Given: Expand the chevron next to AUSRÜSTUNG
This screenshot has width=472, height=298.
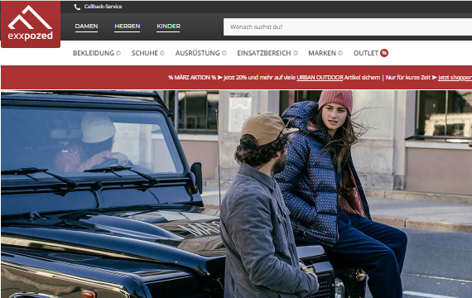Looking at the screenshot, I should 224,53.
